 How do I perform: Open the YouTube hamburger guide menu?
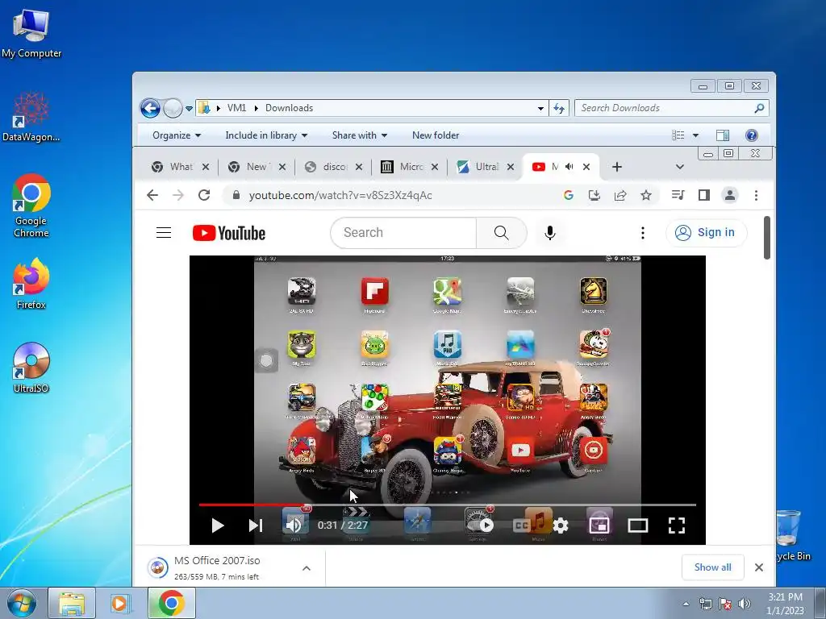click(x=164, y=233)
